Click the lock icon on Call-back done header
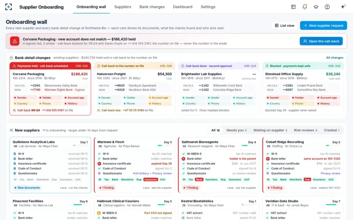The height and width of the screenshot is (220, 353). [183, 66]
